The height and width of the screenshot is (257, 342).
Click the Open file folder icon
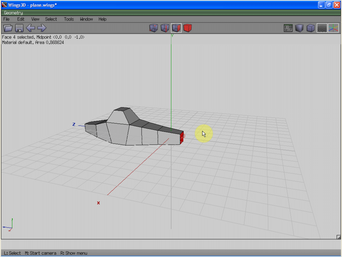pos(8,28)
